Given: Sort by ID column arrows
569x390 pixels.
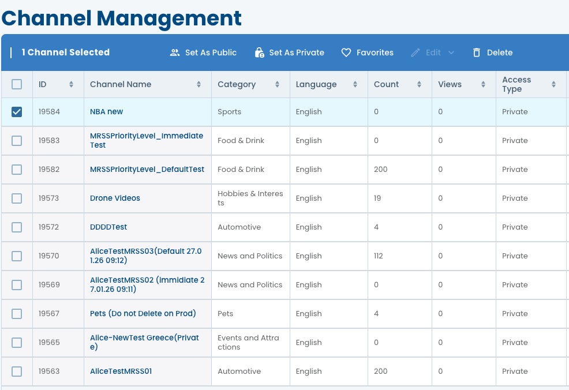Looking at the screenshot, I should tap(71, 84).
